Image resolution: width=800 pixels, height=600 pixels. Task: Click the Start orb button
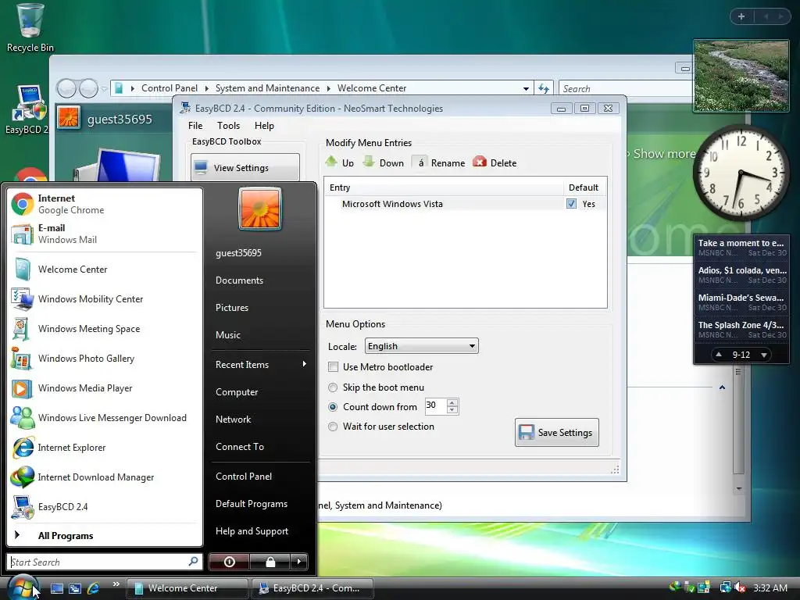click(x=23, y=587)
